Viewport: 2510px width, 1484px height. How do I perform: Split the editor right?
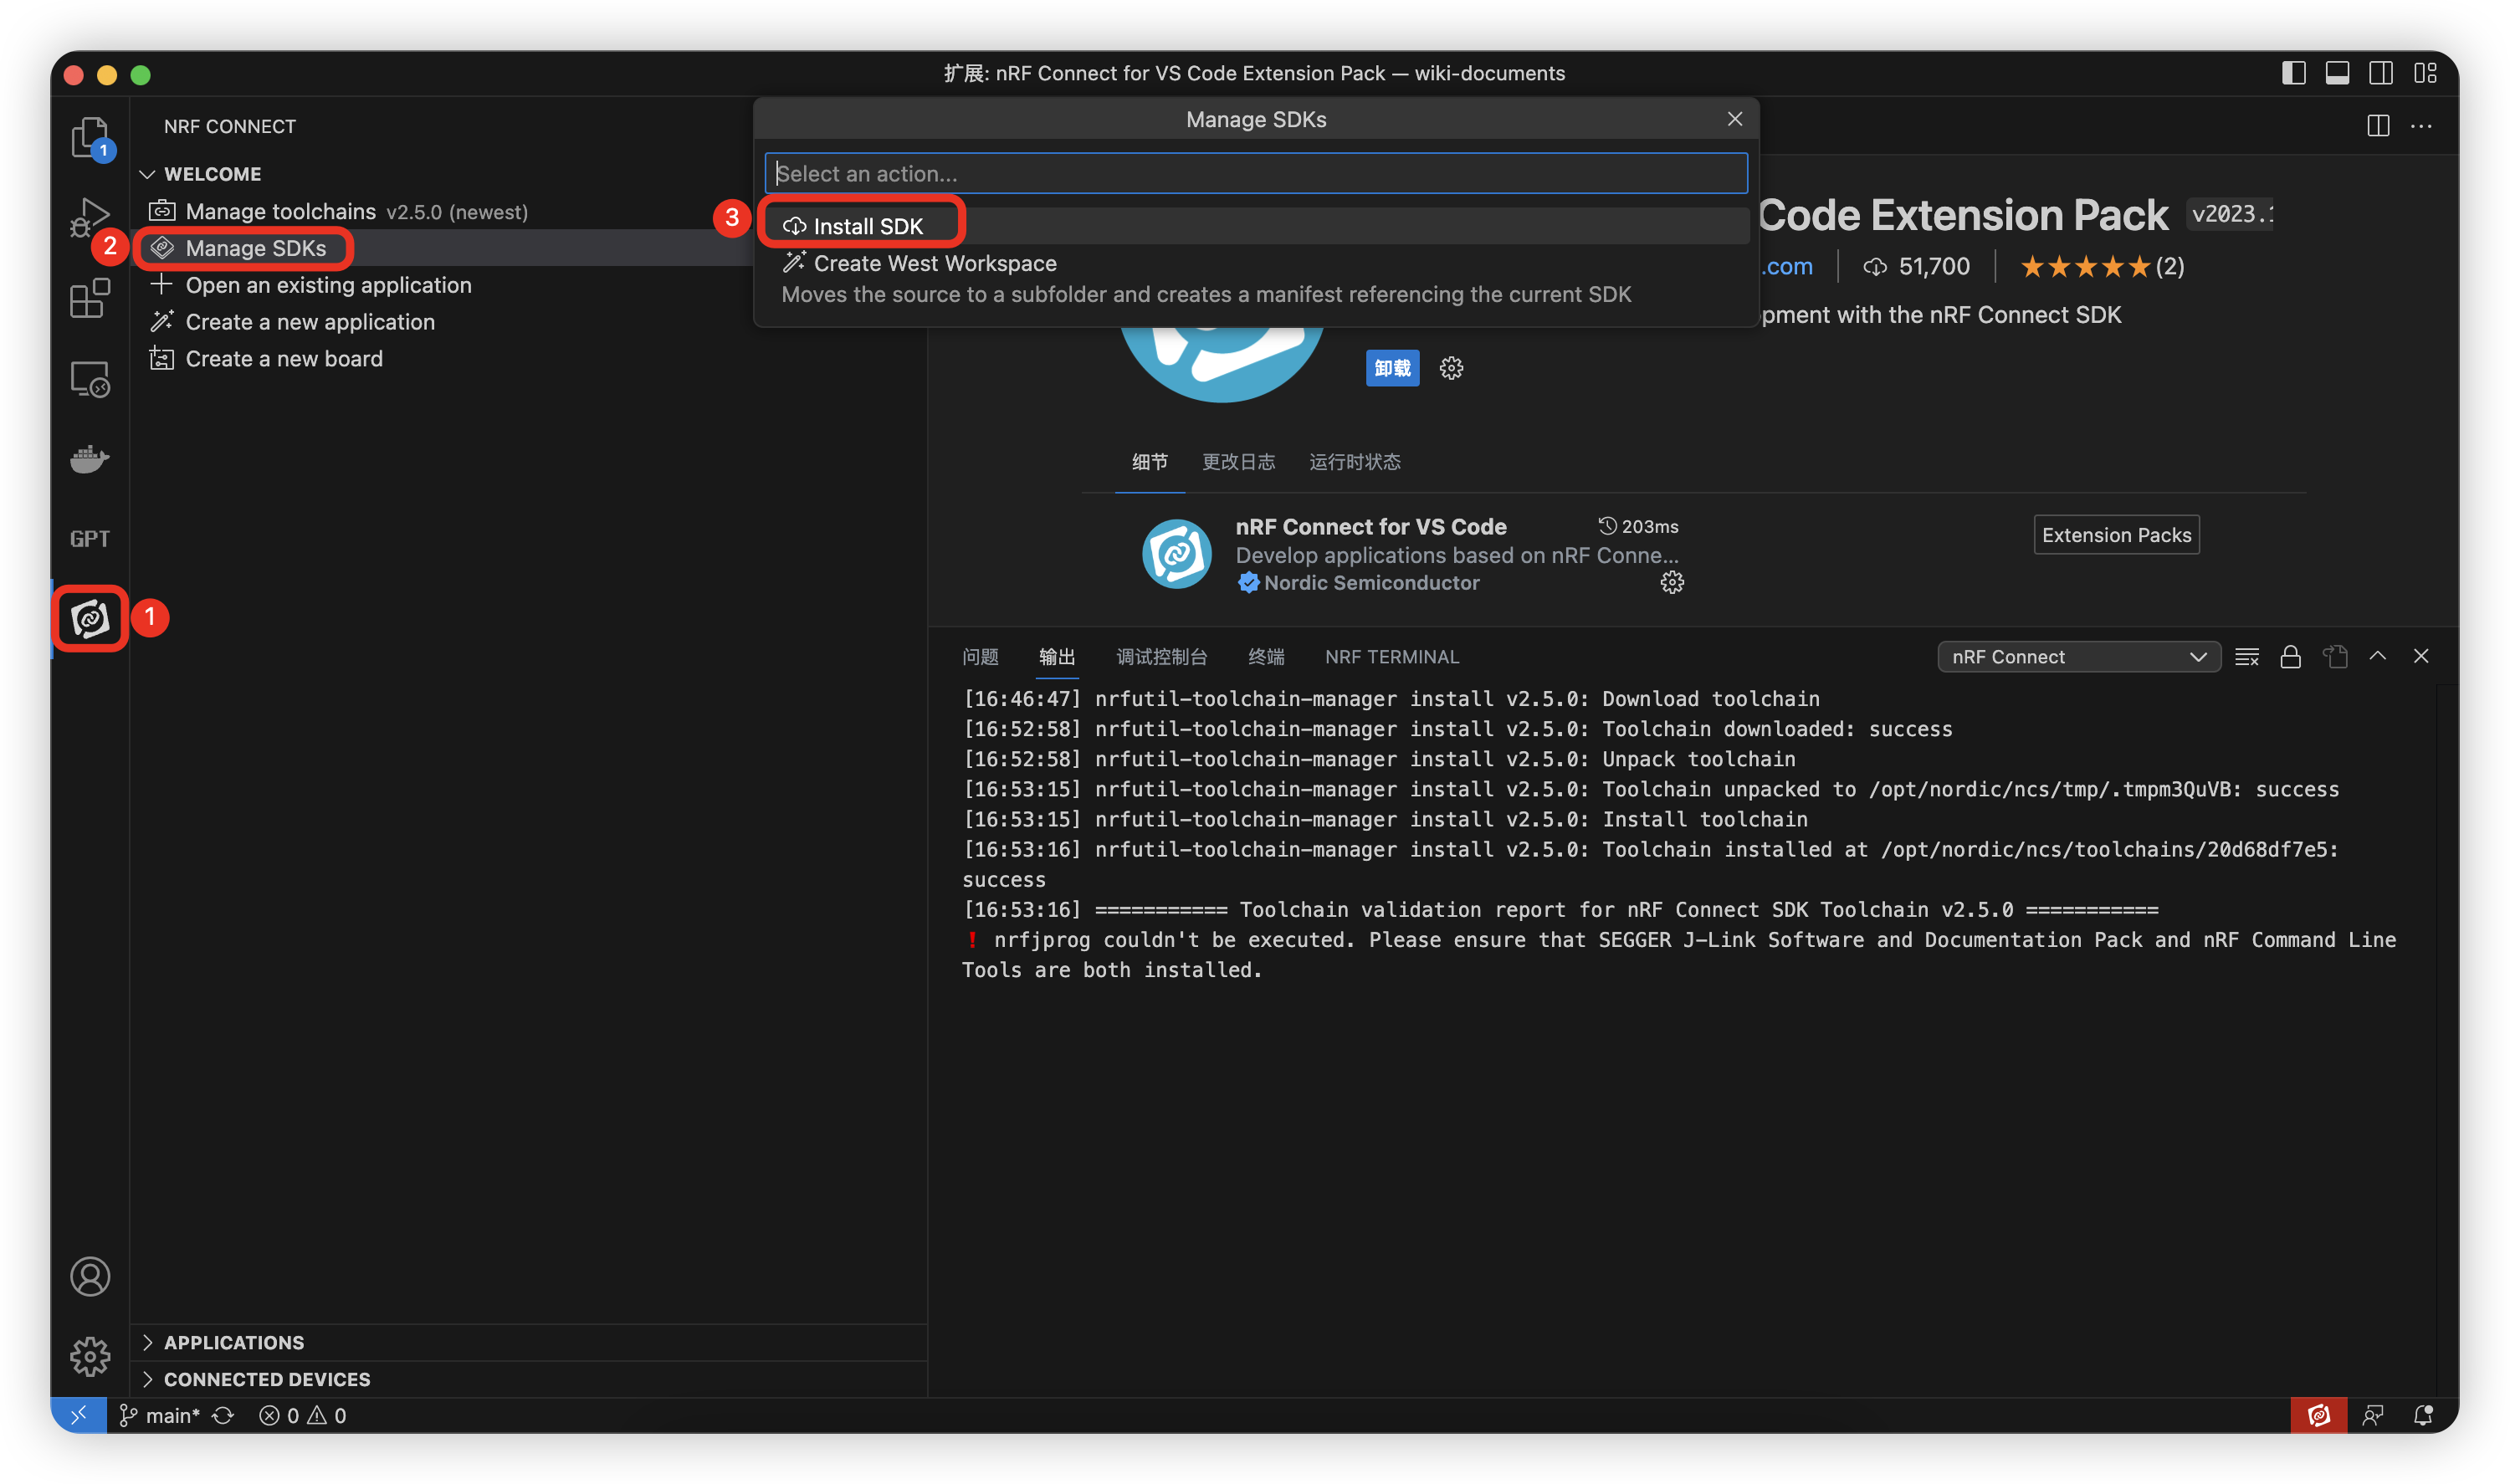(2378, 126)
